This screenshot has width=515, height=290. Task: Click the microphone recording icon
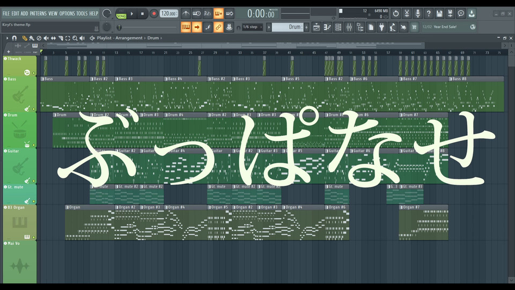point(417,13)
